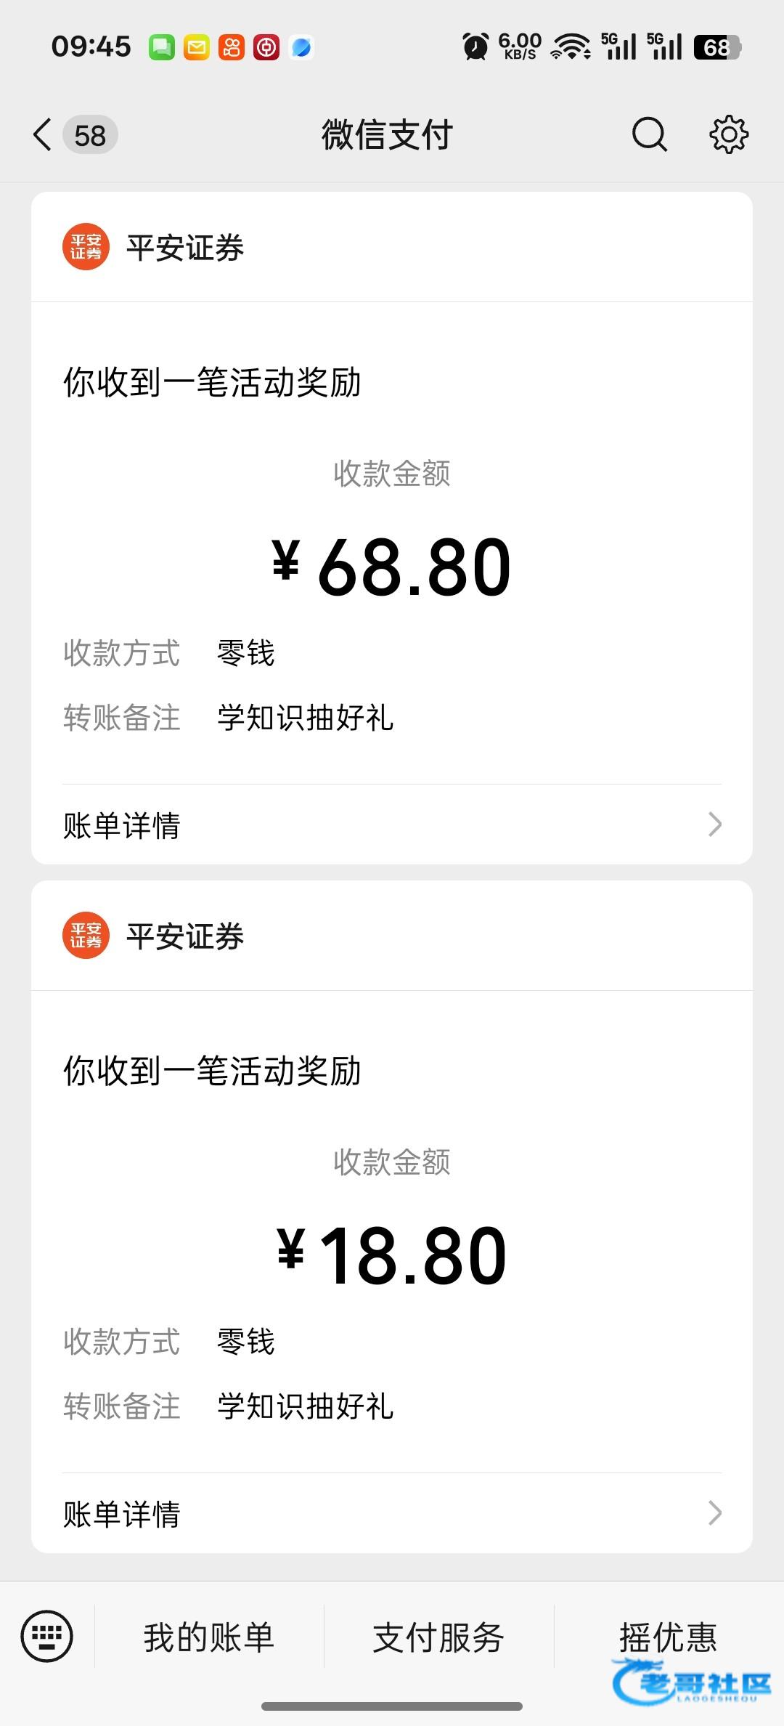Screen dimensions: 784x1726
Task: Tap the alarm clock status icon
Action: pos(475,47)
